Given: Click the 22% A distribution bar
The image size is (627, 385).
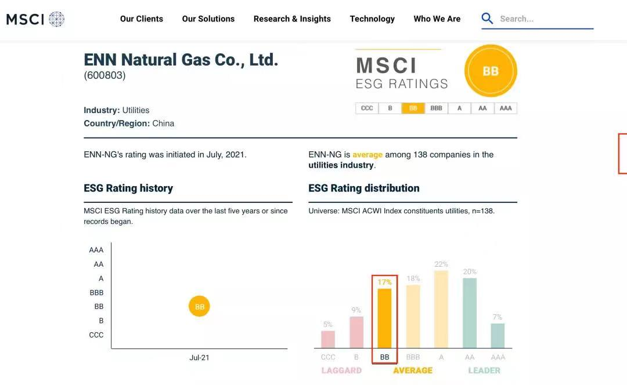Looking at the screenshot, I should (441, 309).
